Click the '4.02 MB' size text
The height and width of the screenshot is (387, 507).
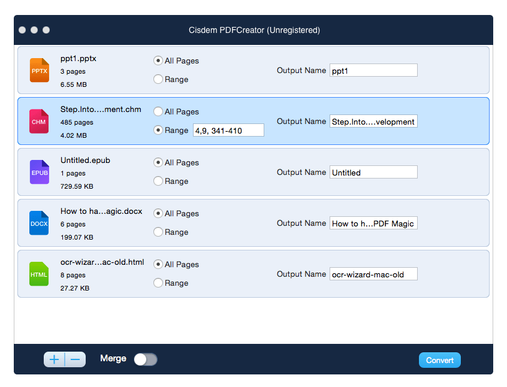point(73,135)
